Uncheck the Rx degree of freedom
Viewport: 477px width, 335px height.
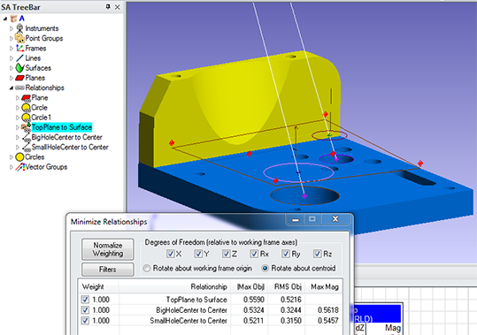pyautogui.click(x=254, y=254)
